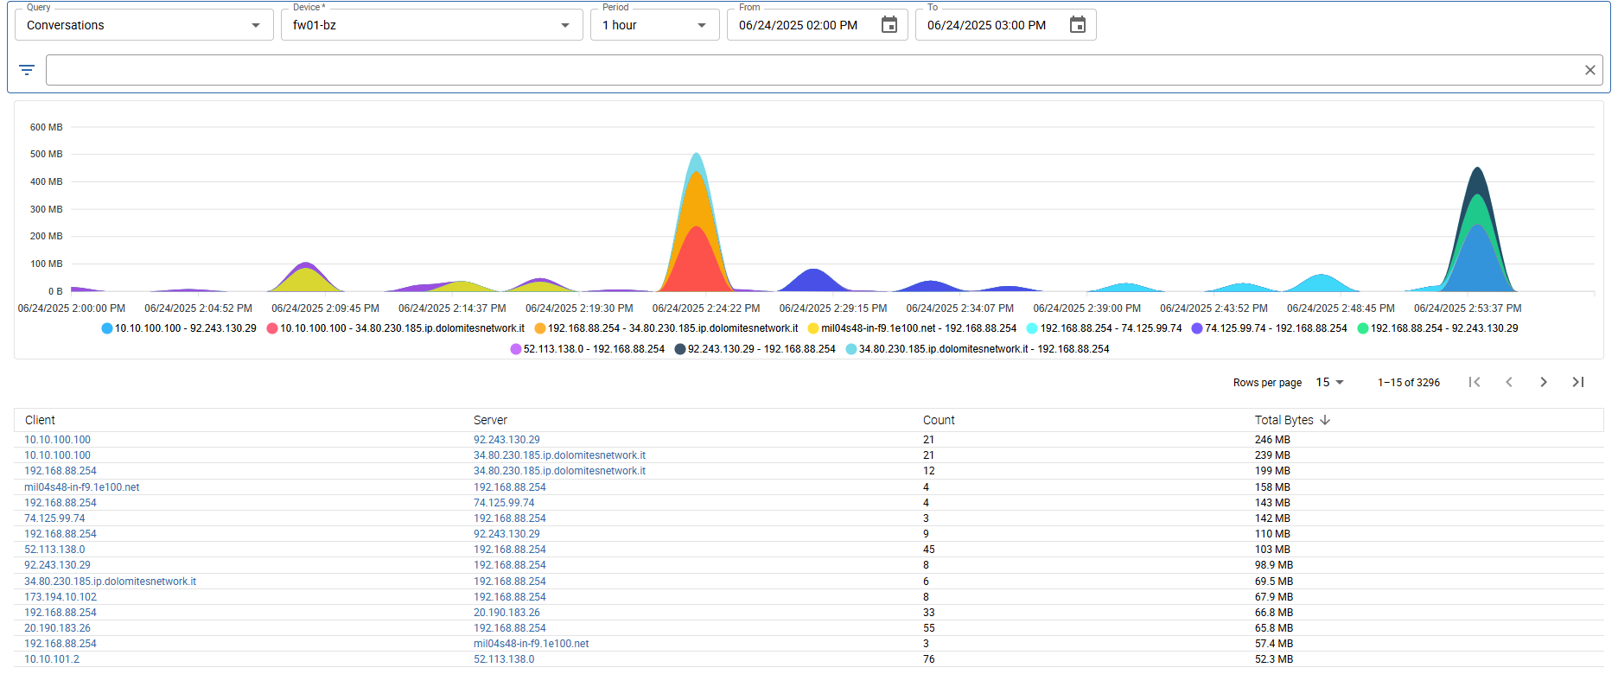Go to previous page of results

click(x=1509, y=382)
